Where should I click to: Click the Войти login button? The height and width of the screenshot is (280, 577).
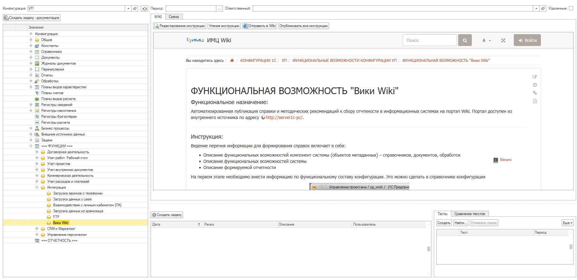(x=527, y=40)
